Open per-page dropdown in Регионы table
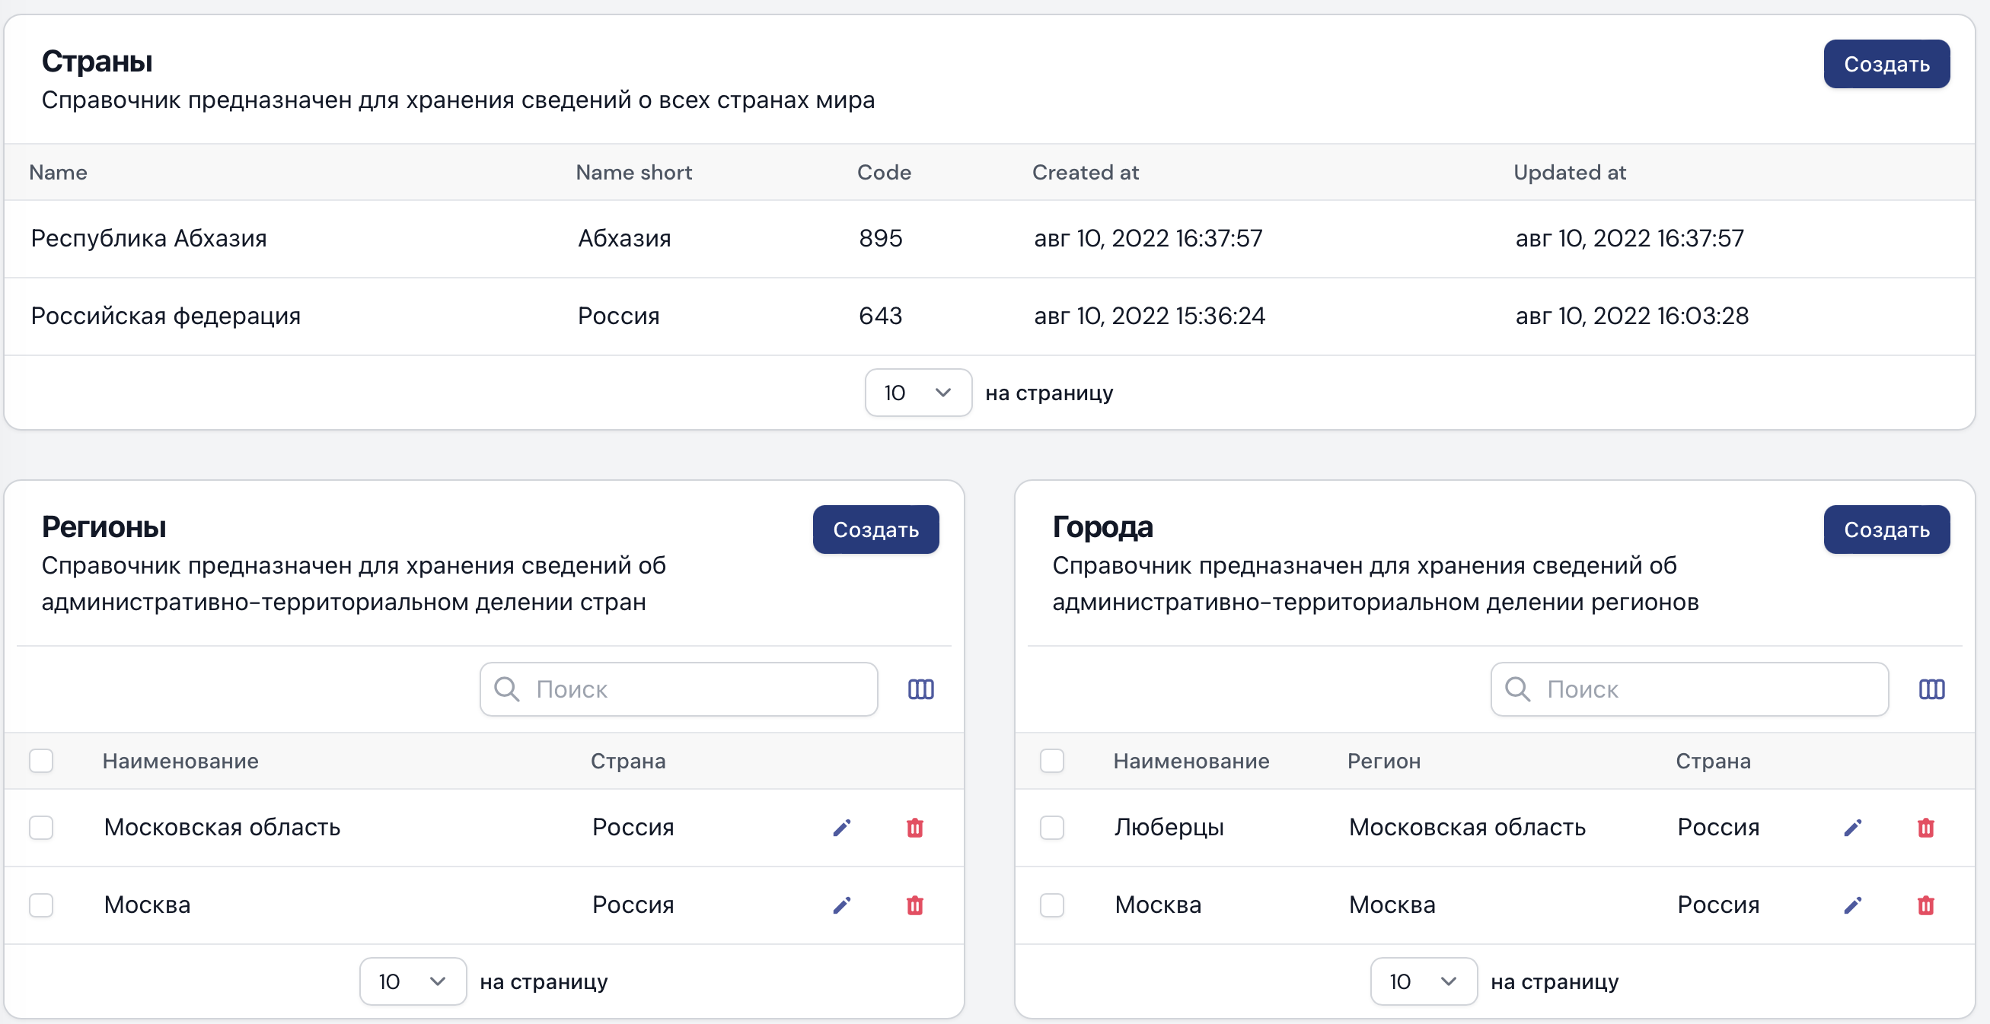Image resolution: width=1990 pixels, height=1024 pixels. [x=413, y=981]
